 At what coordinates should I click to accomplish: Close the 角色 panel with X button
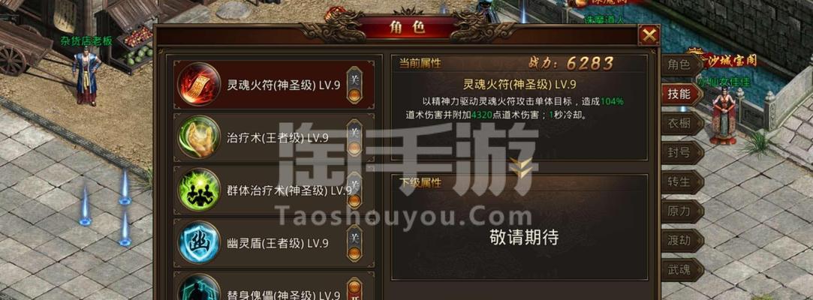649,35
